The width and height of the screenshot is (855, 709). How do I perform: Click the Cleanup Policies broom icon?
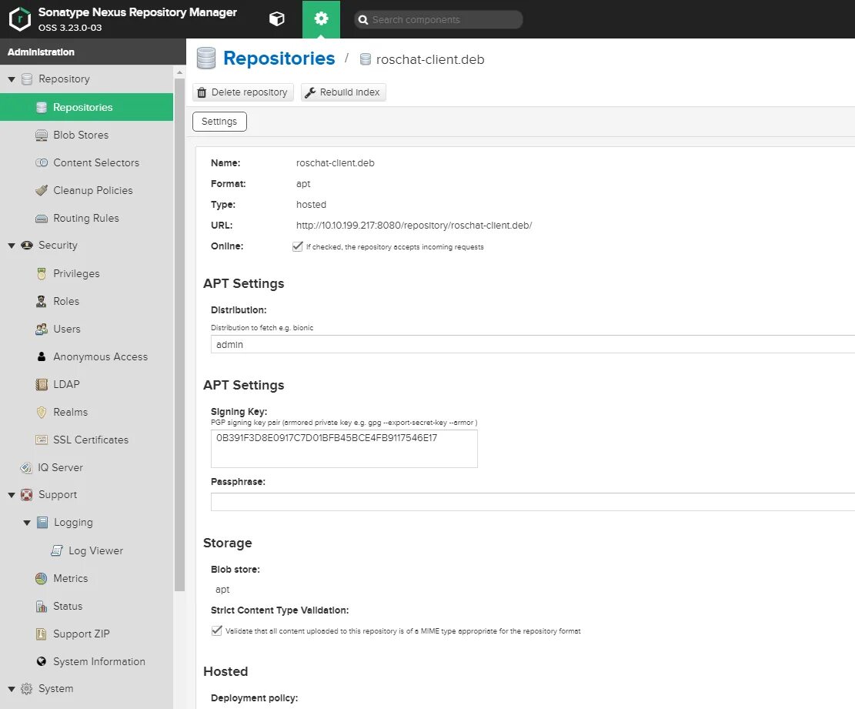point(42,190)
